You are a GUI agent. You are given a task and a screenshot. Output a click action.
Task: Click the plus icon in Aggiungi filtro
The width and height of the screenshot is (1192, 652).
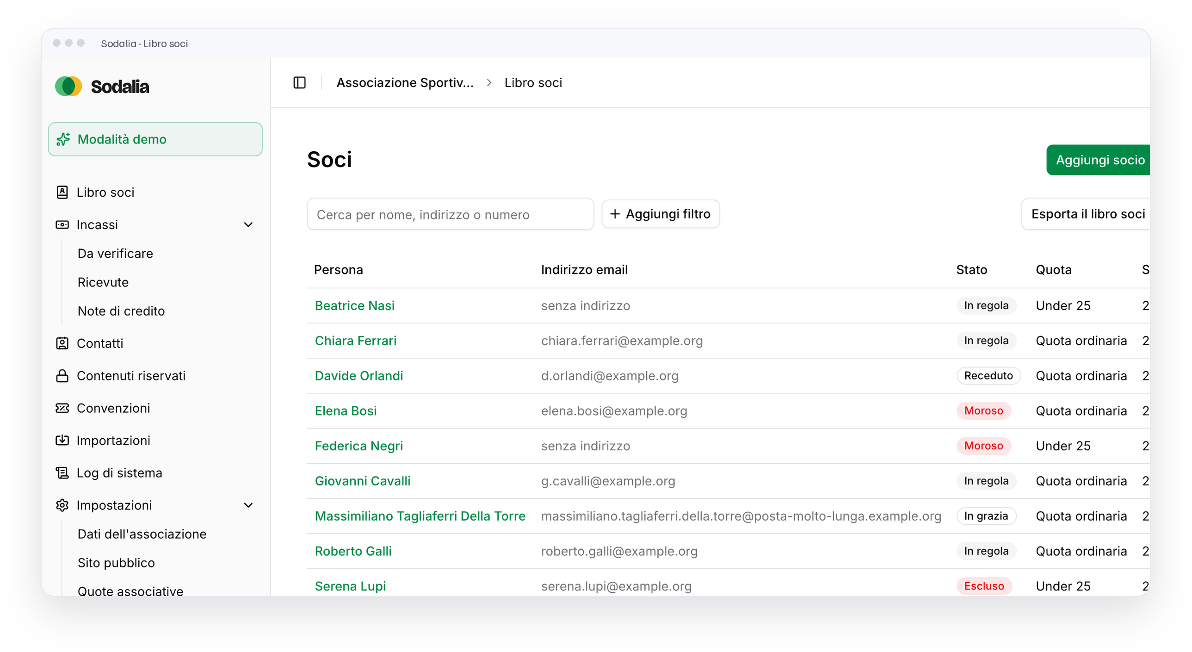click(615, 214)
